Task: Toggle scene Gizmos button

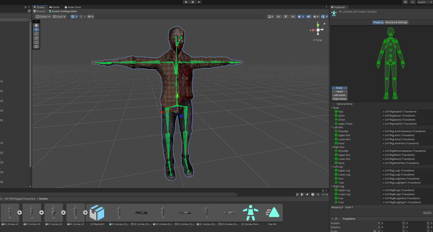Action: point(323,17)
